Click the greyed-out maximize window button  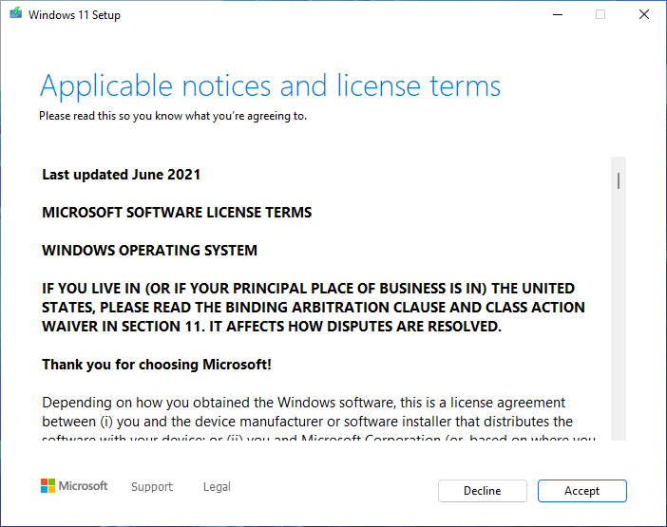click(x=600, y=15)
